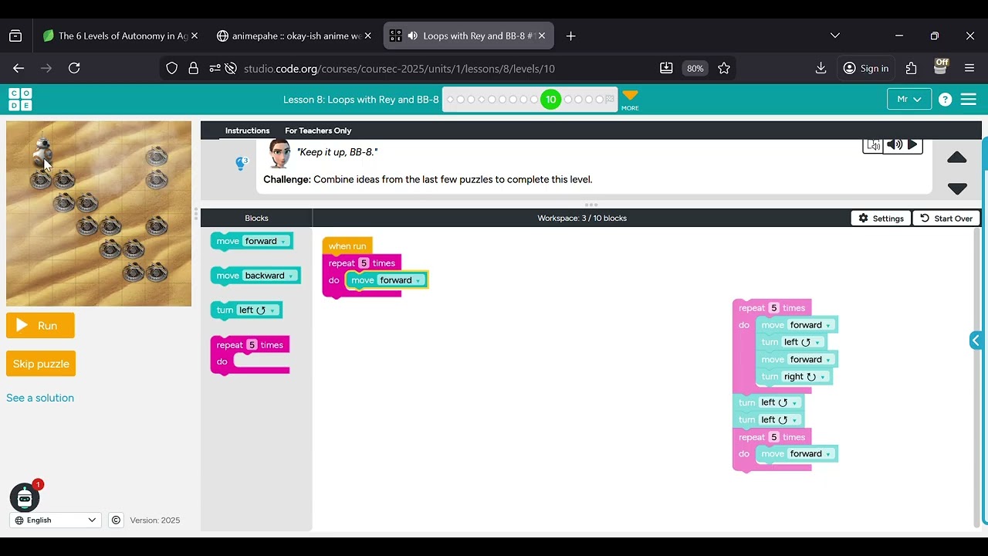Open browser extensions puzzle icon

click(x=911, y=68)
